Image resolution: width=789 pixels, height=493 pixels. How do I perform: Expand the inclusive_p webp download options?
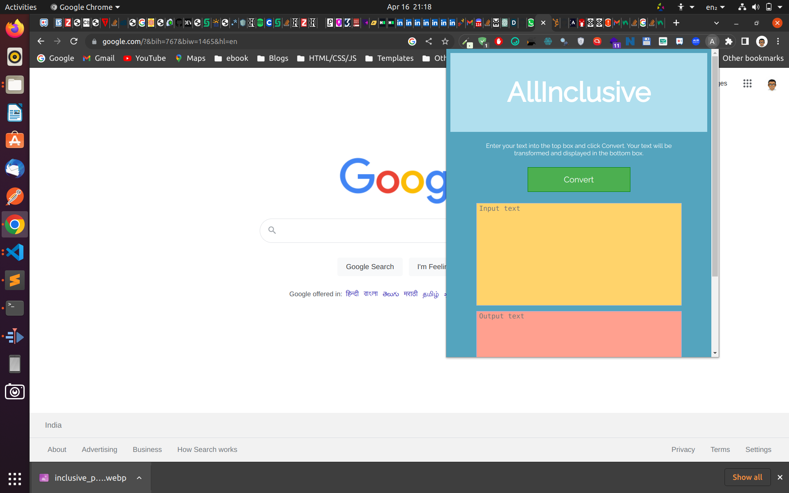tap(139, 478)
